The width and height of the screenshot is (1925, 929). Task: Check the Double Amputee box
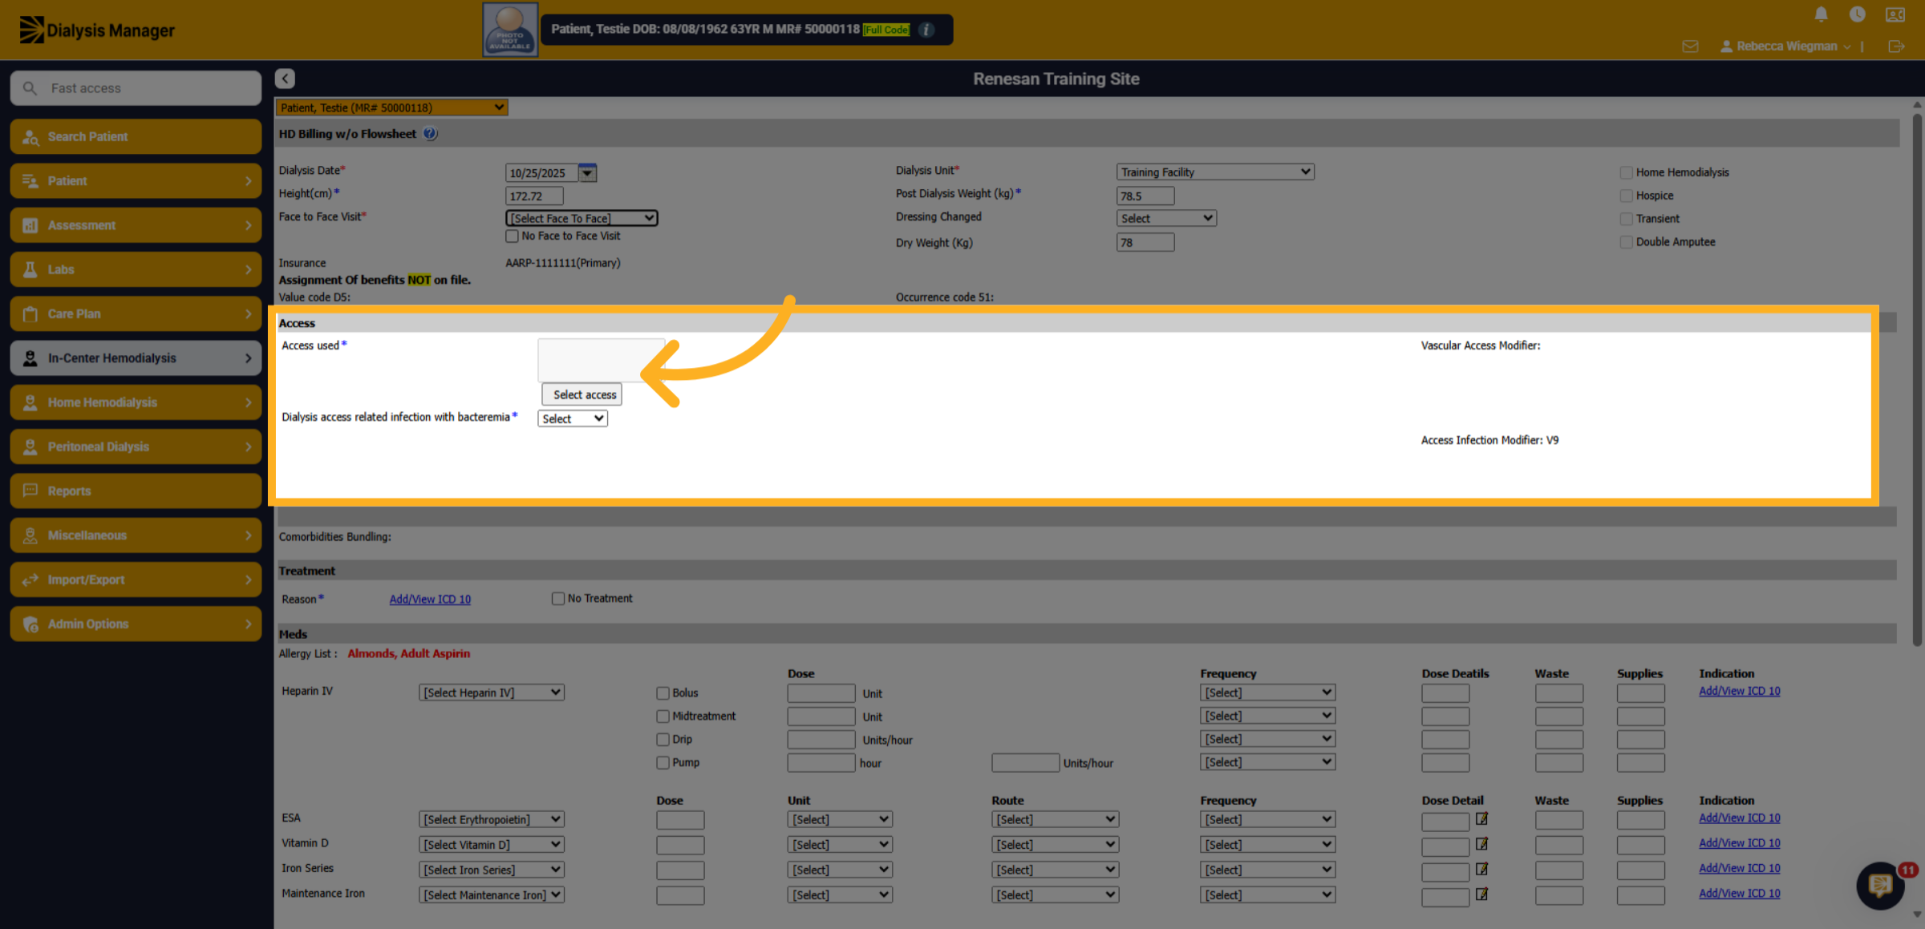(x=1626, y=242)
